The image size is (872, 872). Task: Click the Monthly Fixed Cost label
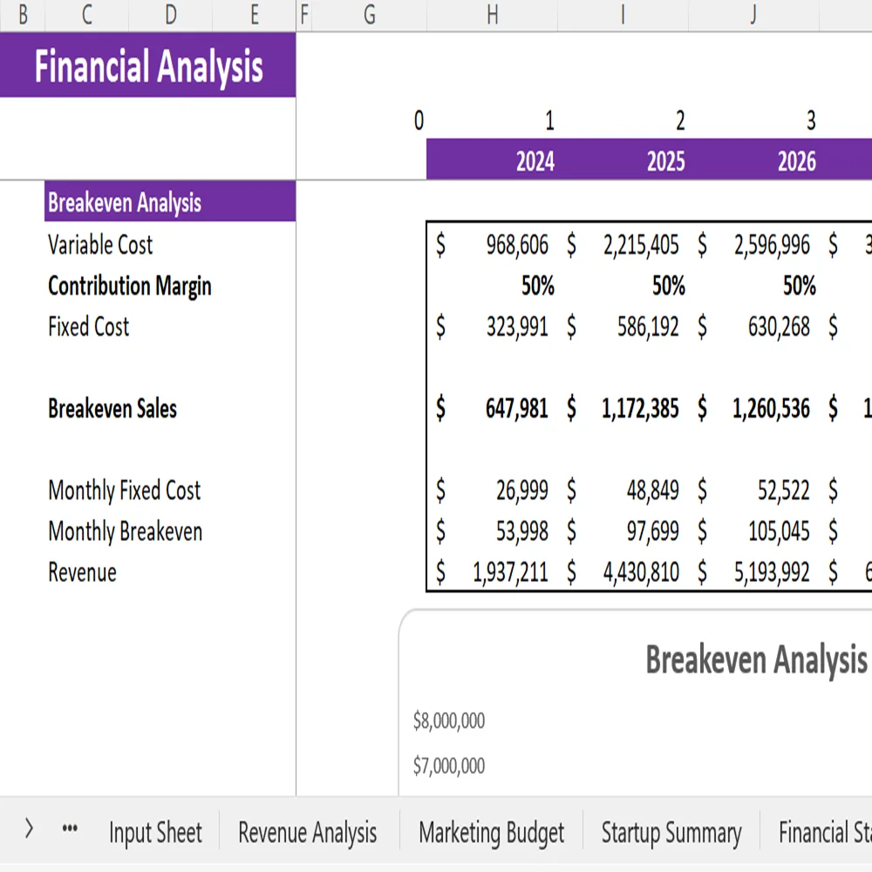coord(125,490)
